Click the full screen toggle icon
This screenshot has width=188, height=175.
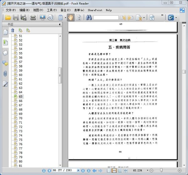pyautogui.click(x=182, y=10)
